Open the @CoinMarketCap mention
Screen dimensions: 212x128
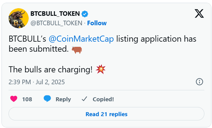pos(81,39)
